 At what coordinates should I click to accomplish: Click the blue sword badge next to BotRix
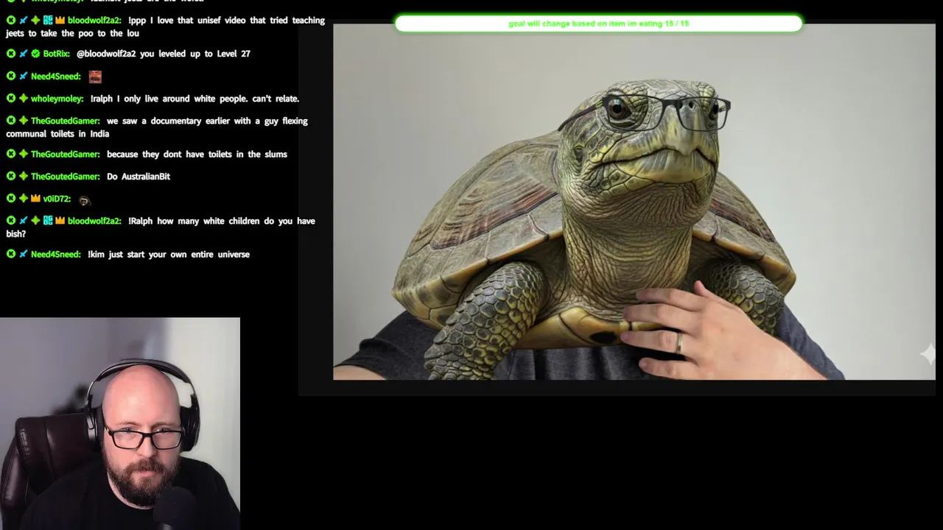point(24,54)
